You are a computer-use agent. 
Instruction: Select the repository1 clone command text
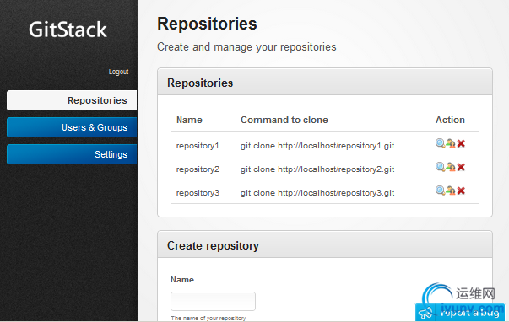click(317, 146)
